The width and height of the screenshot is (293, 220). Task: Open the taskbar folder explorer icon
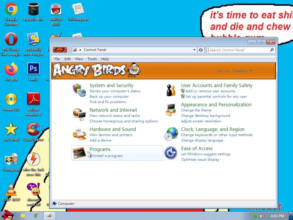23,216
